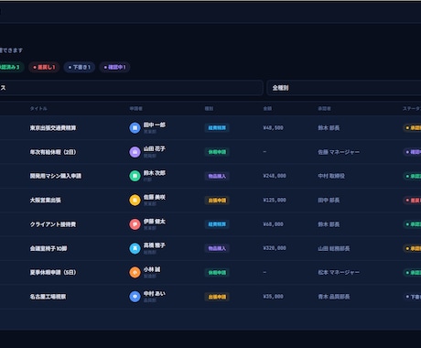
Task: Click 鈴木 次郎's green avatar icon
Action: [x=135, y=176]
